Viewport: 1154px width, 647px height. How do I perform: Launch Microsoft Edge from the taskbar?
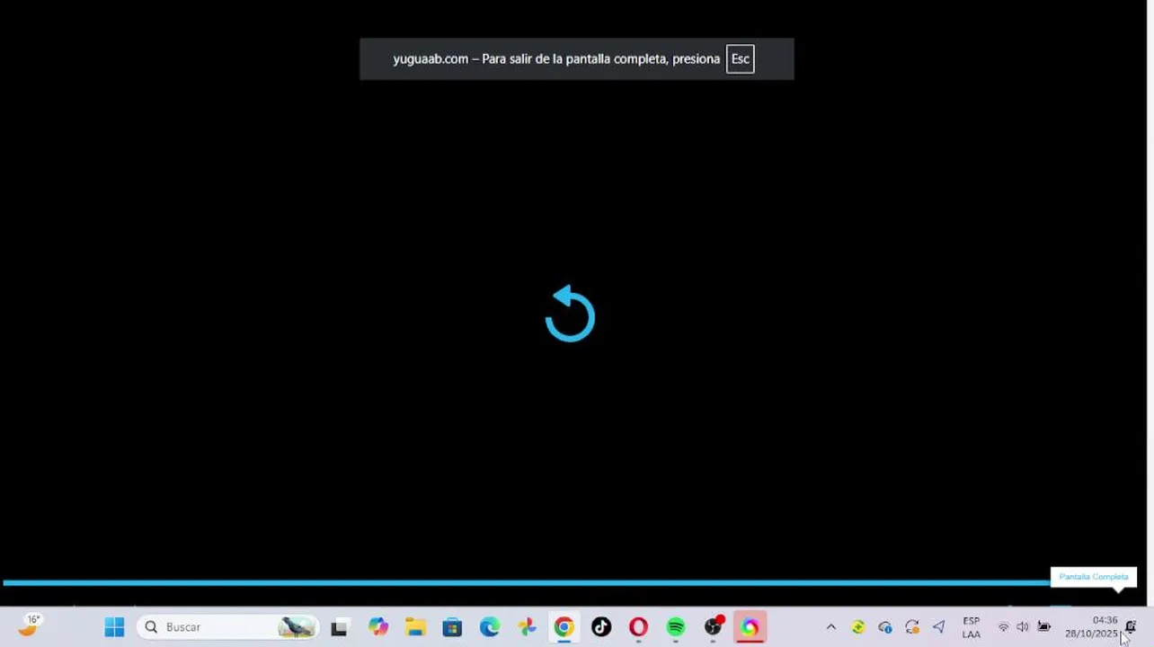(x=490, y=627)
